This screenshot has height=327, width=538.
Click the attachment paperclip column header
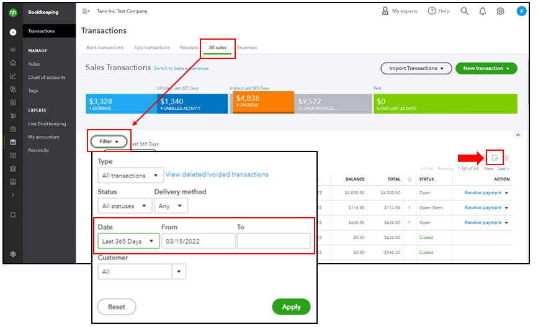point(410,179)
